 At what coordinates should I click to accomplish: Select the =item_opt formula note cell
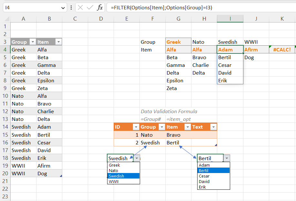click(179, 119)
